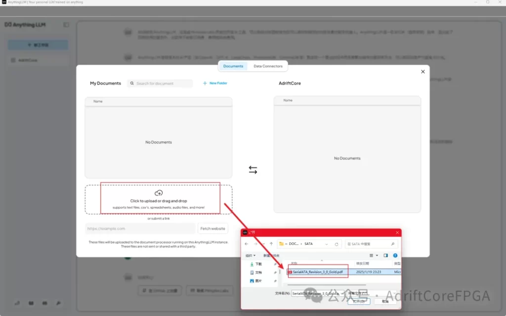The width and height of the screenshot is (506, 316).
Task: Switch to the Data Connectors tab
Action: pos(268,66)
